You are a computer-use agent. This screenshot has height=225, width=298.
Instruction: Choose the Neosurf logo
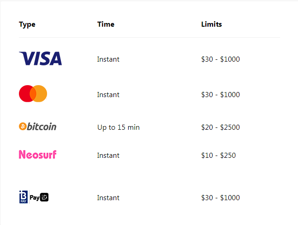(38, 155)
